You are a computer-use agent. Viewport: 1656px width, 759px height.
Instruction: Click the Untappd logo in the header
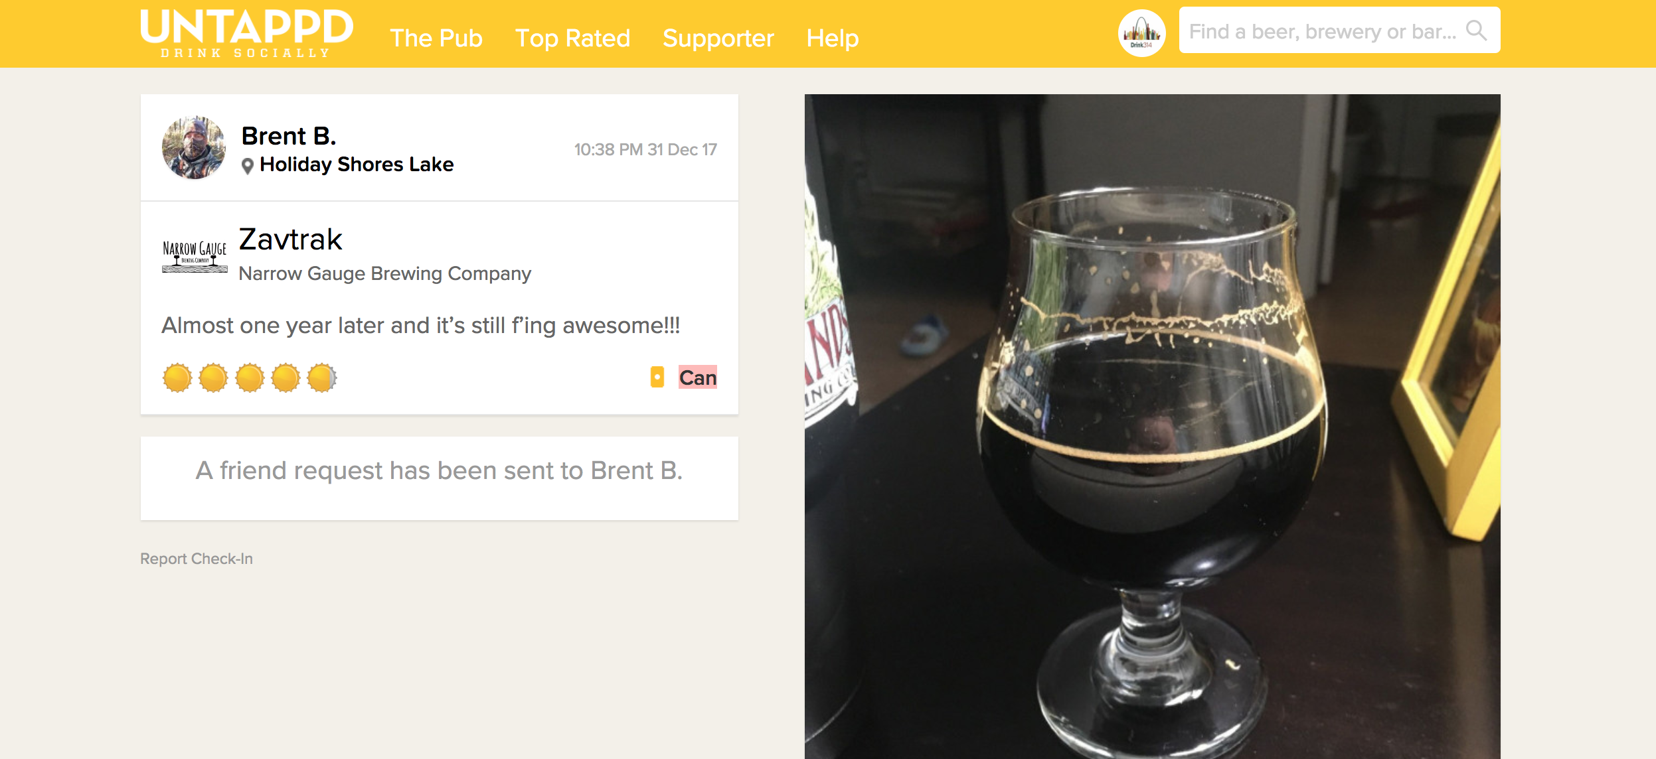click(x=246, y=33)
